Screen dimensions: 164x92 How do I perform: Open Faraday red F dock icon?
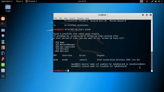point(3,59)
